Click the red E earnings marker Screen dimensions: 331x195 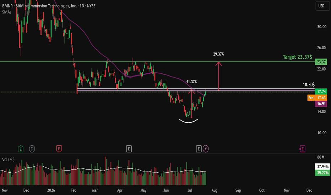click(59, 149)
